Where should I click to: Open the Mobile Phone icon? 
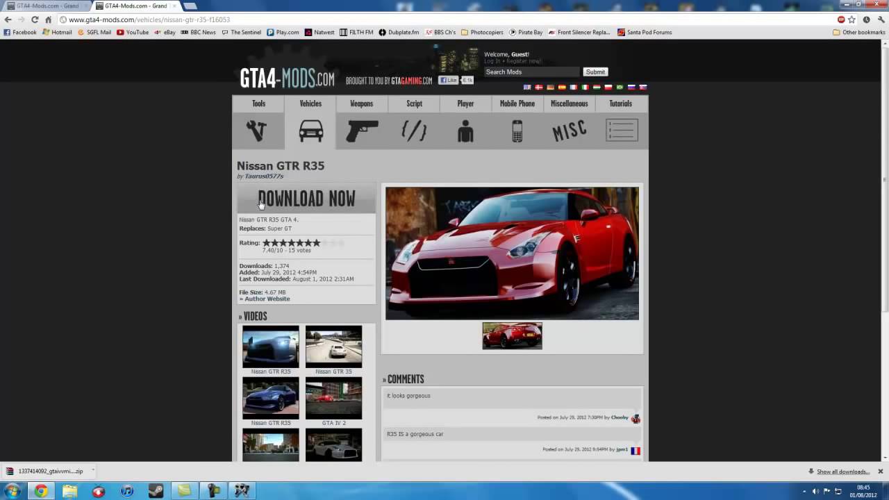pos(517,131)
